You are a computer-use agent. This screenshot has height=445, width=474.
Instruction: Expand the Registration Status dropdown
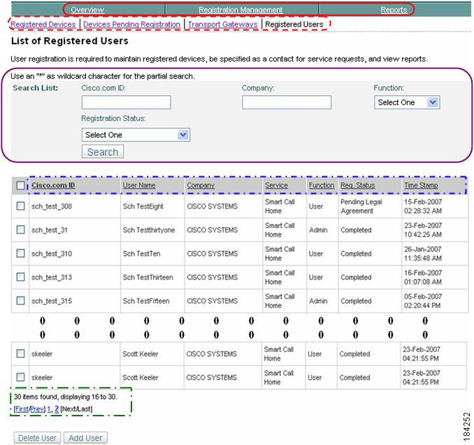coord(136,134)
